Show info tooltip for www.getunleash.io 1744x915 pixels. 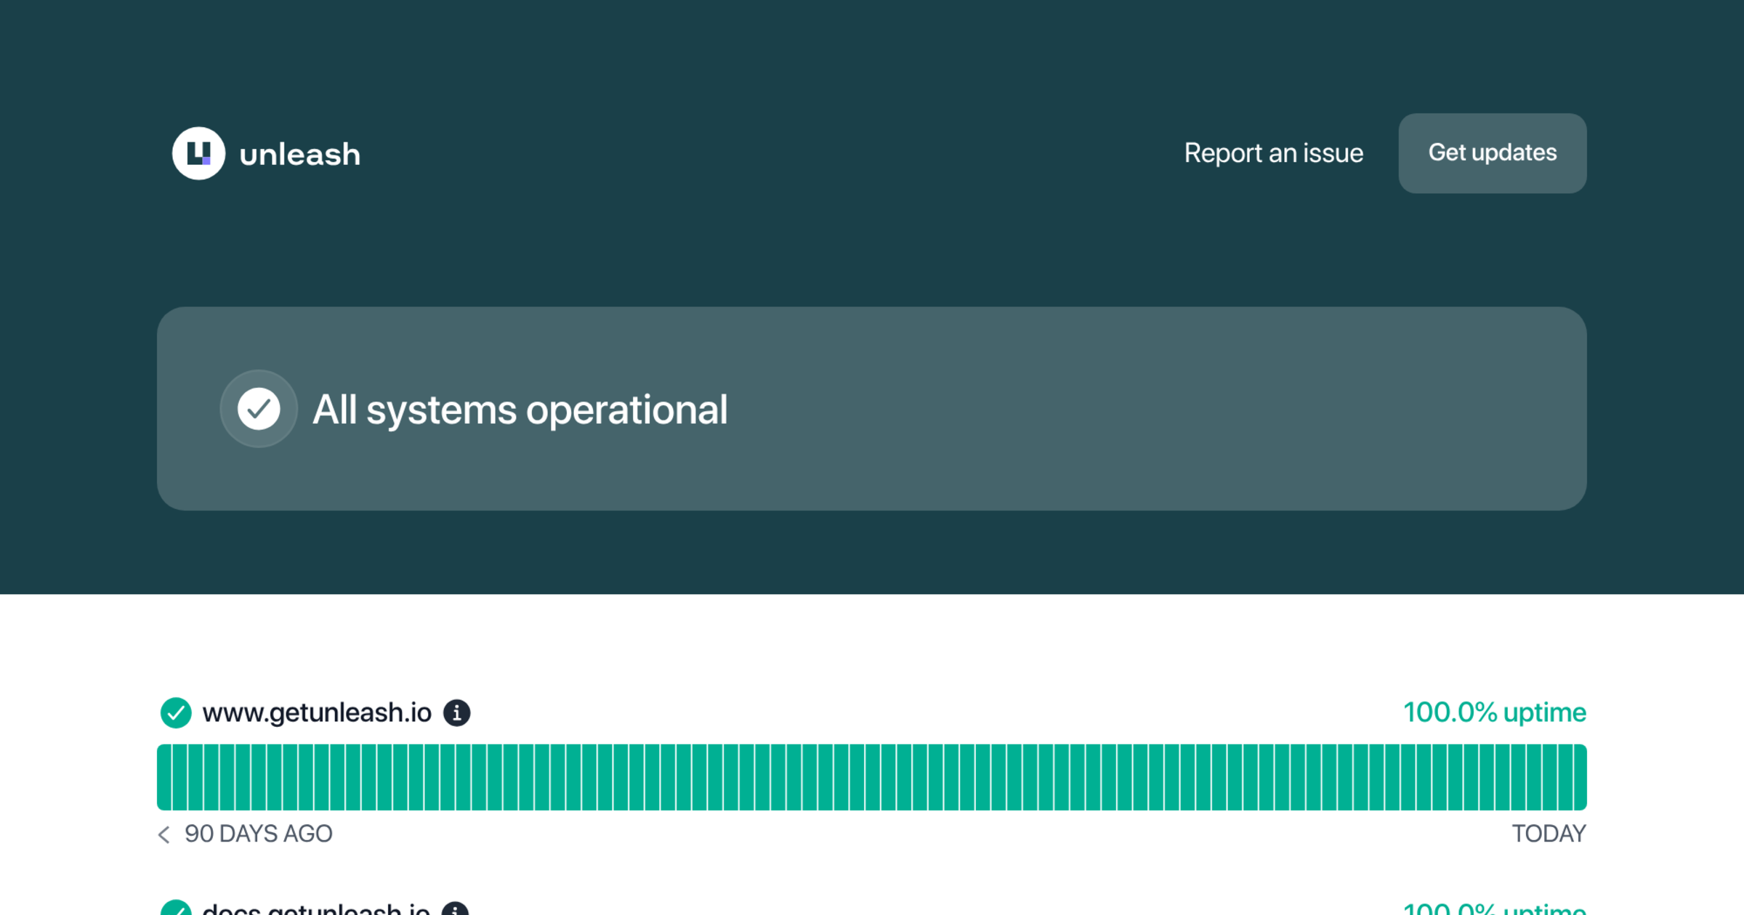[x=457, y=712]
